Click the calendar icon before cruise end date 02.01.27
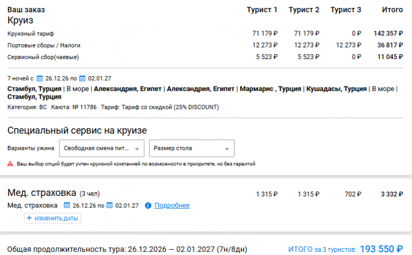The height and width of the screenshot is (255, 412). pyautogui.click(x=83, y=78)
